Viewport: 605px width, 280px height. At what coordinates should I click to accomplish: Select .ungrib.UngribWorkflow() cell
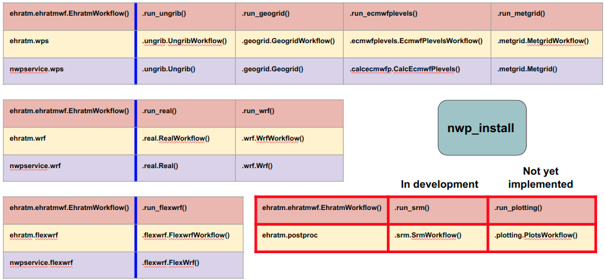pyautogui.click(x=185, y=41)
